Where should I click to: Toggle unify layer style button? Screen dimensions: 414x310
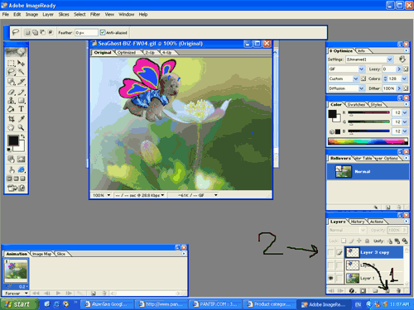405,241
